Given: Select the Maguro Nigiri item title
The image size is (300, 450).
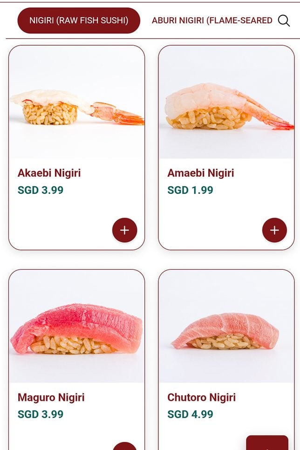Looking at the screenshot, I should [x=51, y=397].
